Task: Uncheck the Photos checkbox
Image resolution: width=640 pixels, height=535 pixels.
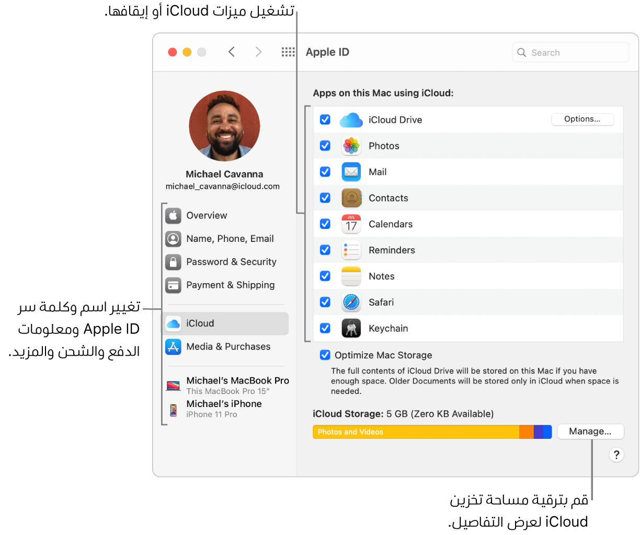Action: (x=325, y=146)
